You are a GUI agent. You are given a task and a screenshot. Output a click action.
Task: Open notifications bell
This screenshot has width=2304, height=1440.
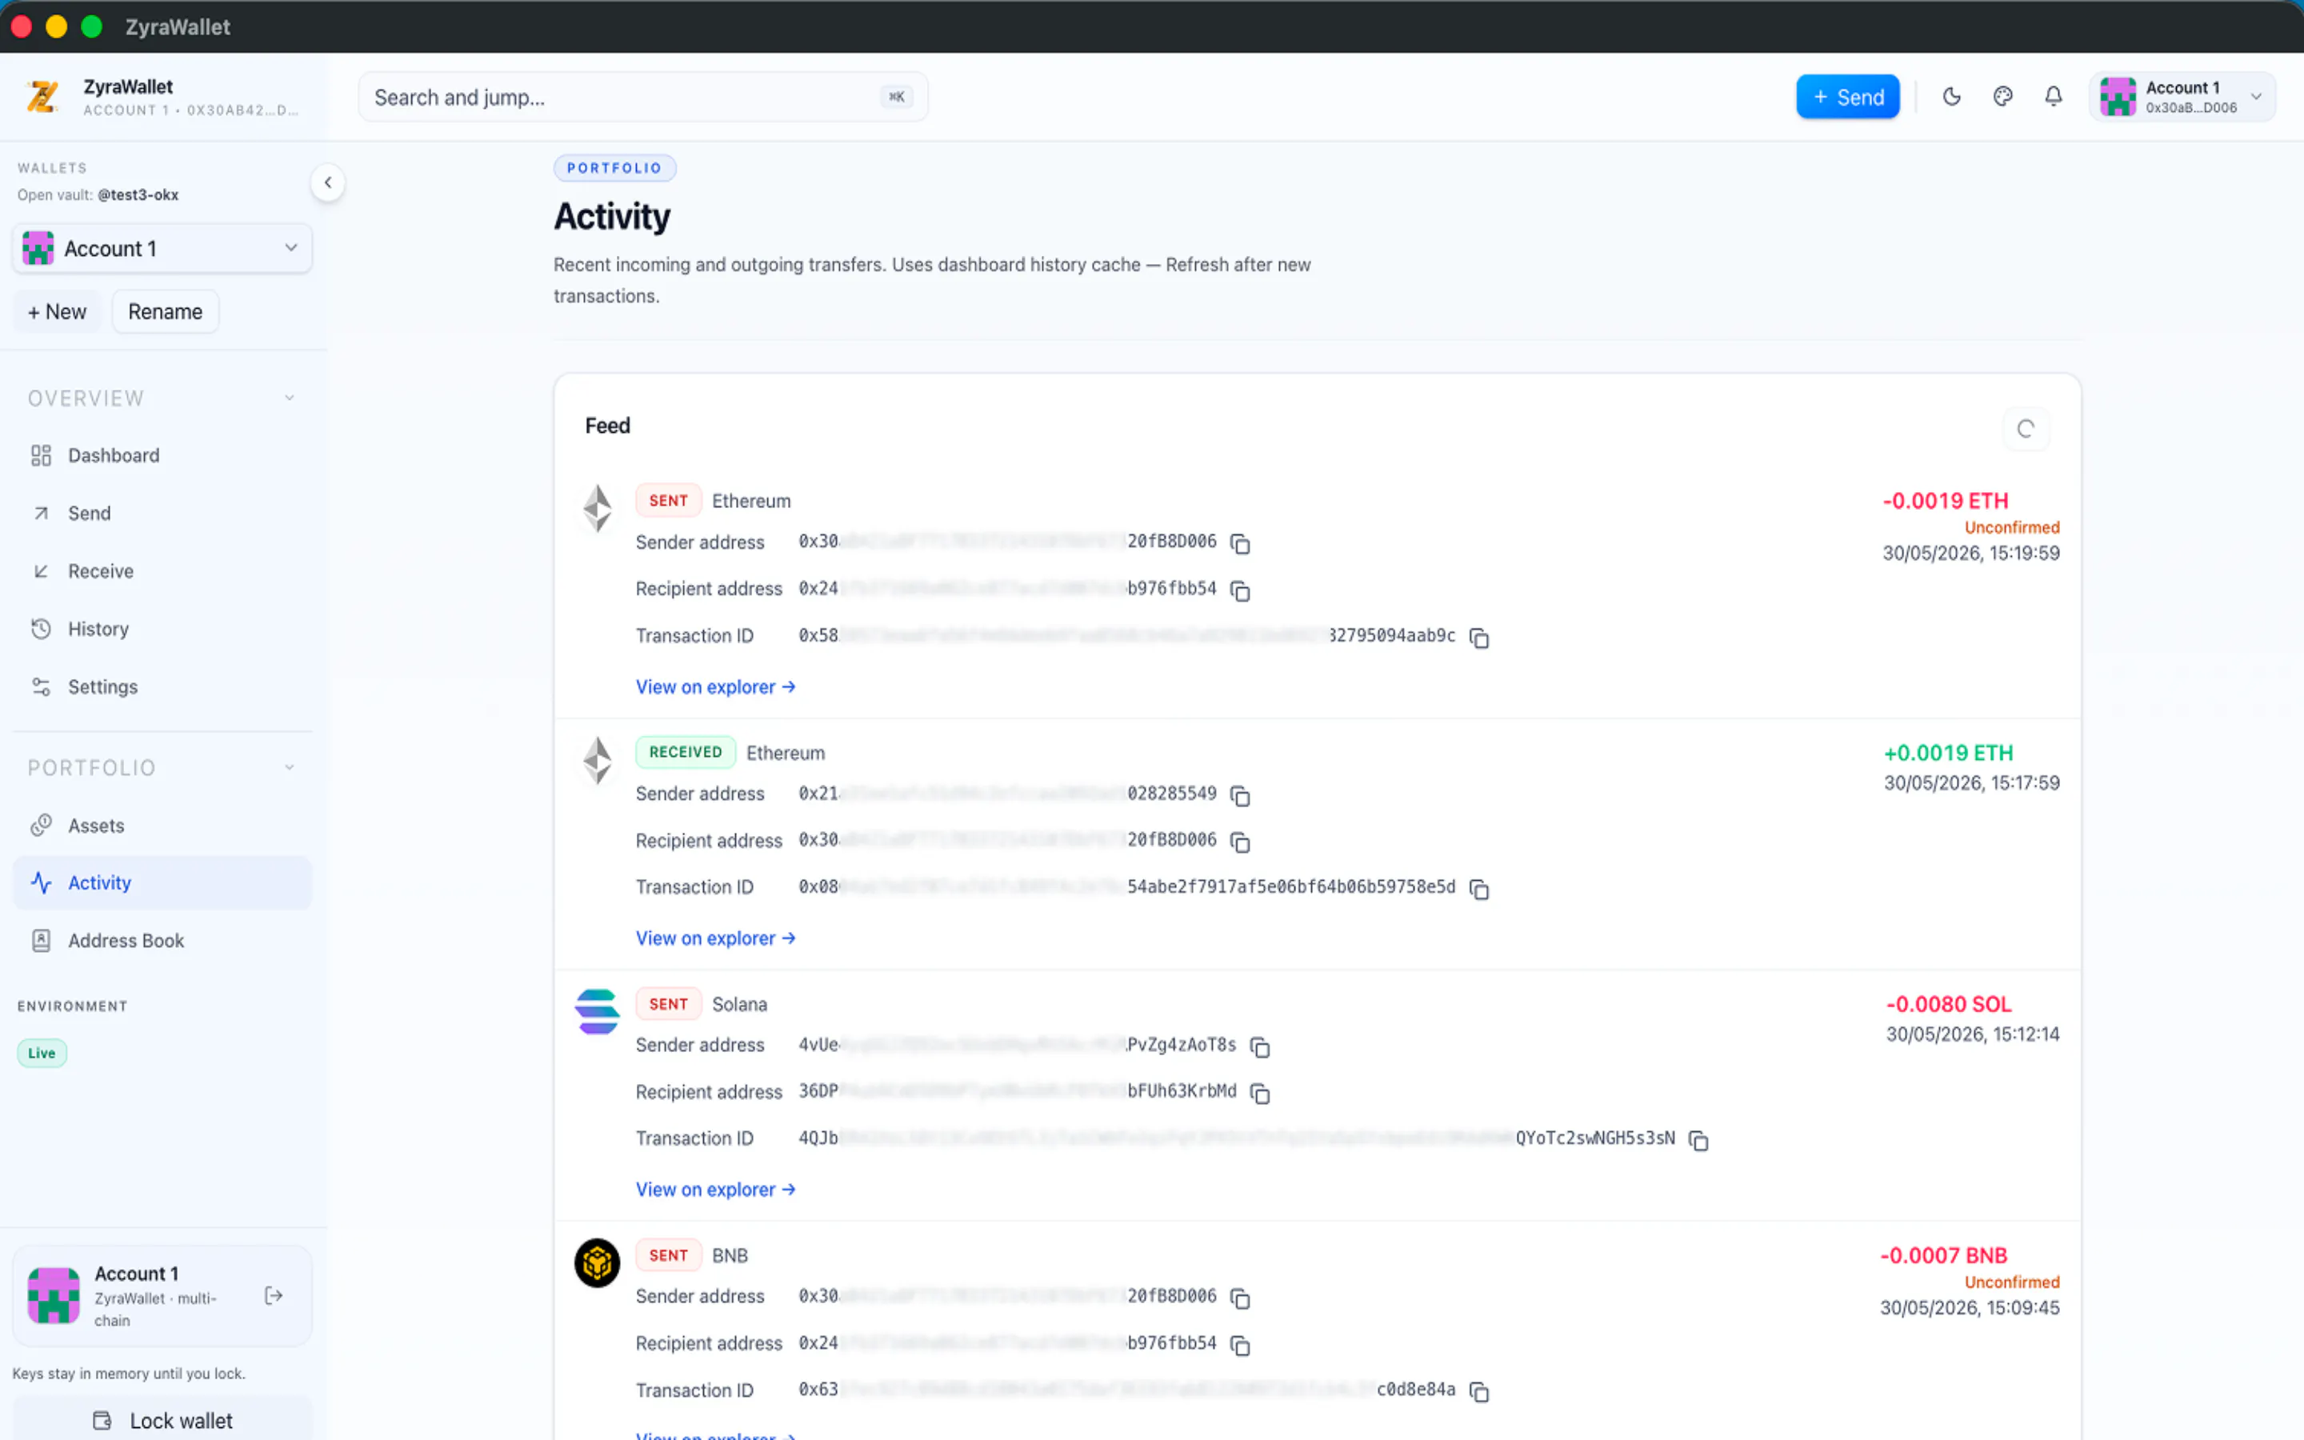point(2054,96)
